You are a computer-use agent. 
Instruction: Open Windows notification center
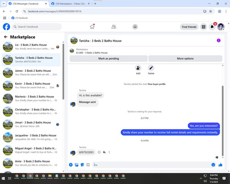224,178
